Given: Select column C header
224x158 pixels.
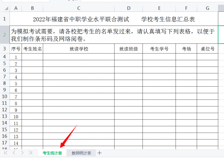Looking at the screenshot, I should 79,8.
